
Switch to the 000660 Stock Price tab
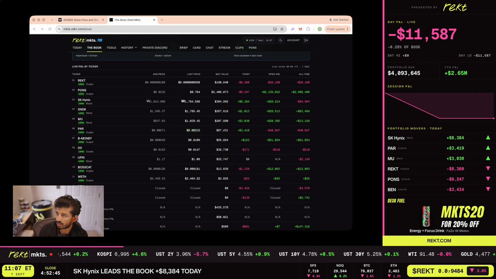[81, 20]
